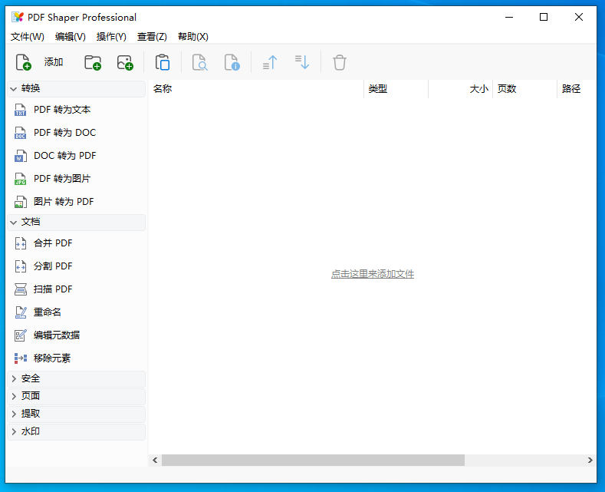This screenshot has height=492, width=605.
Task: Click the move up arrow icon
Action: point(270,62)
